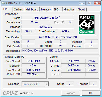Open the Mainboard tab

pos(32,9)
